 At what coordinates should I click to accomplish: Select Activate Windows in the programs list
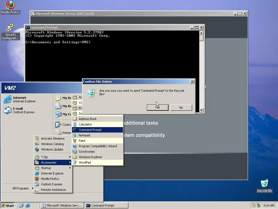pos(53,139)
